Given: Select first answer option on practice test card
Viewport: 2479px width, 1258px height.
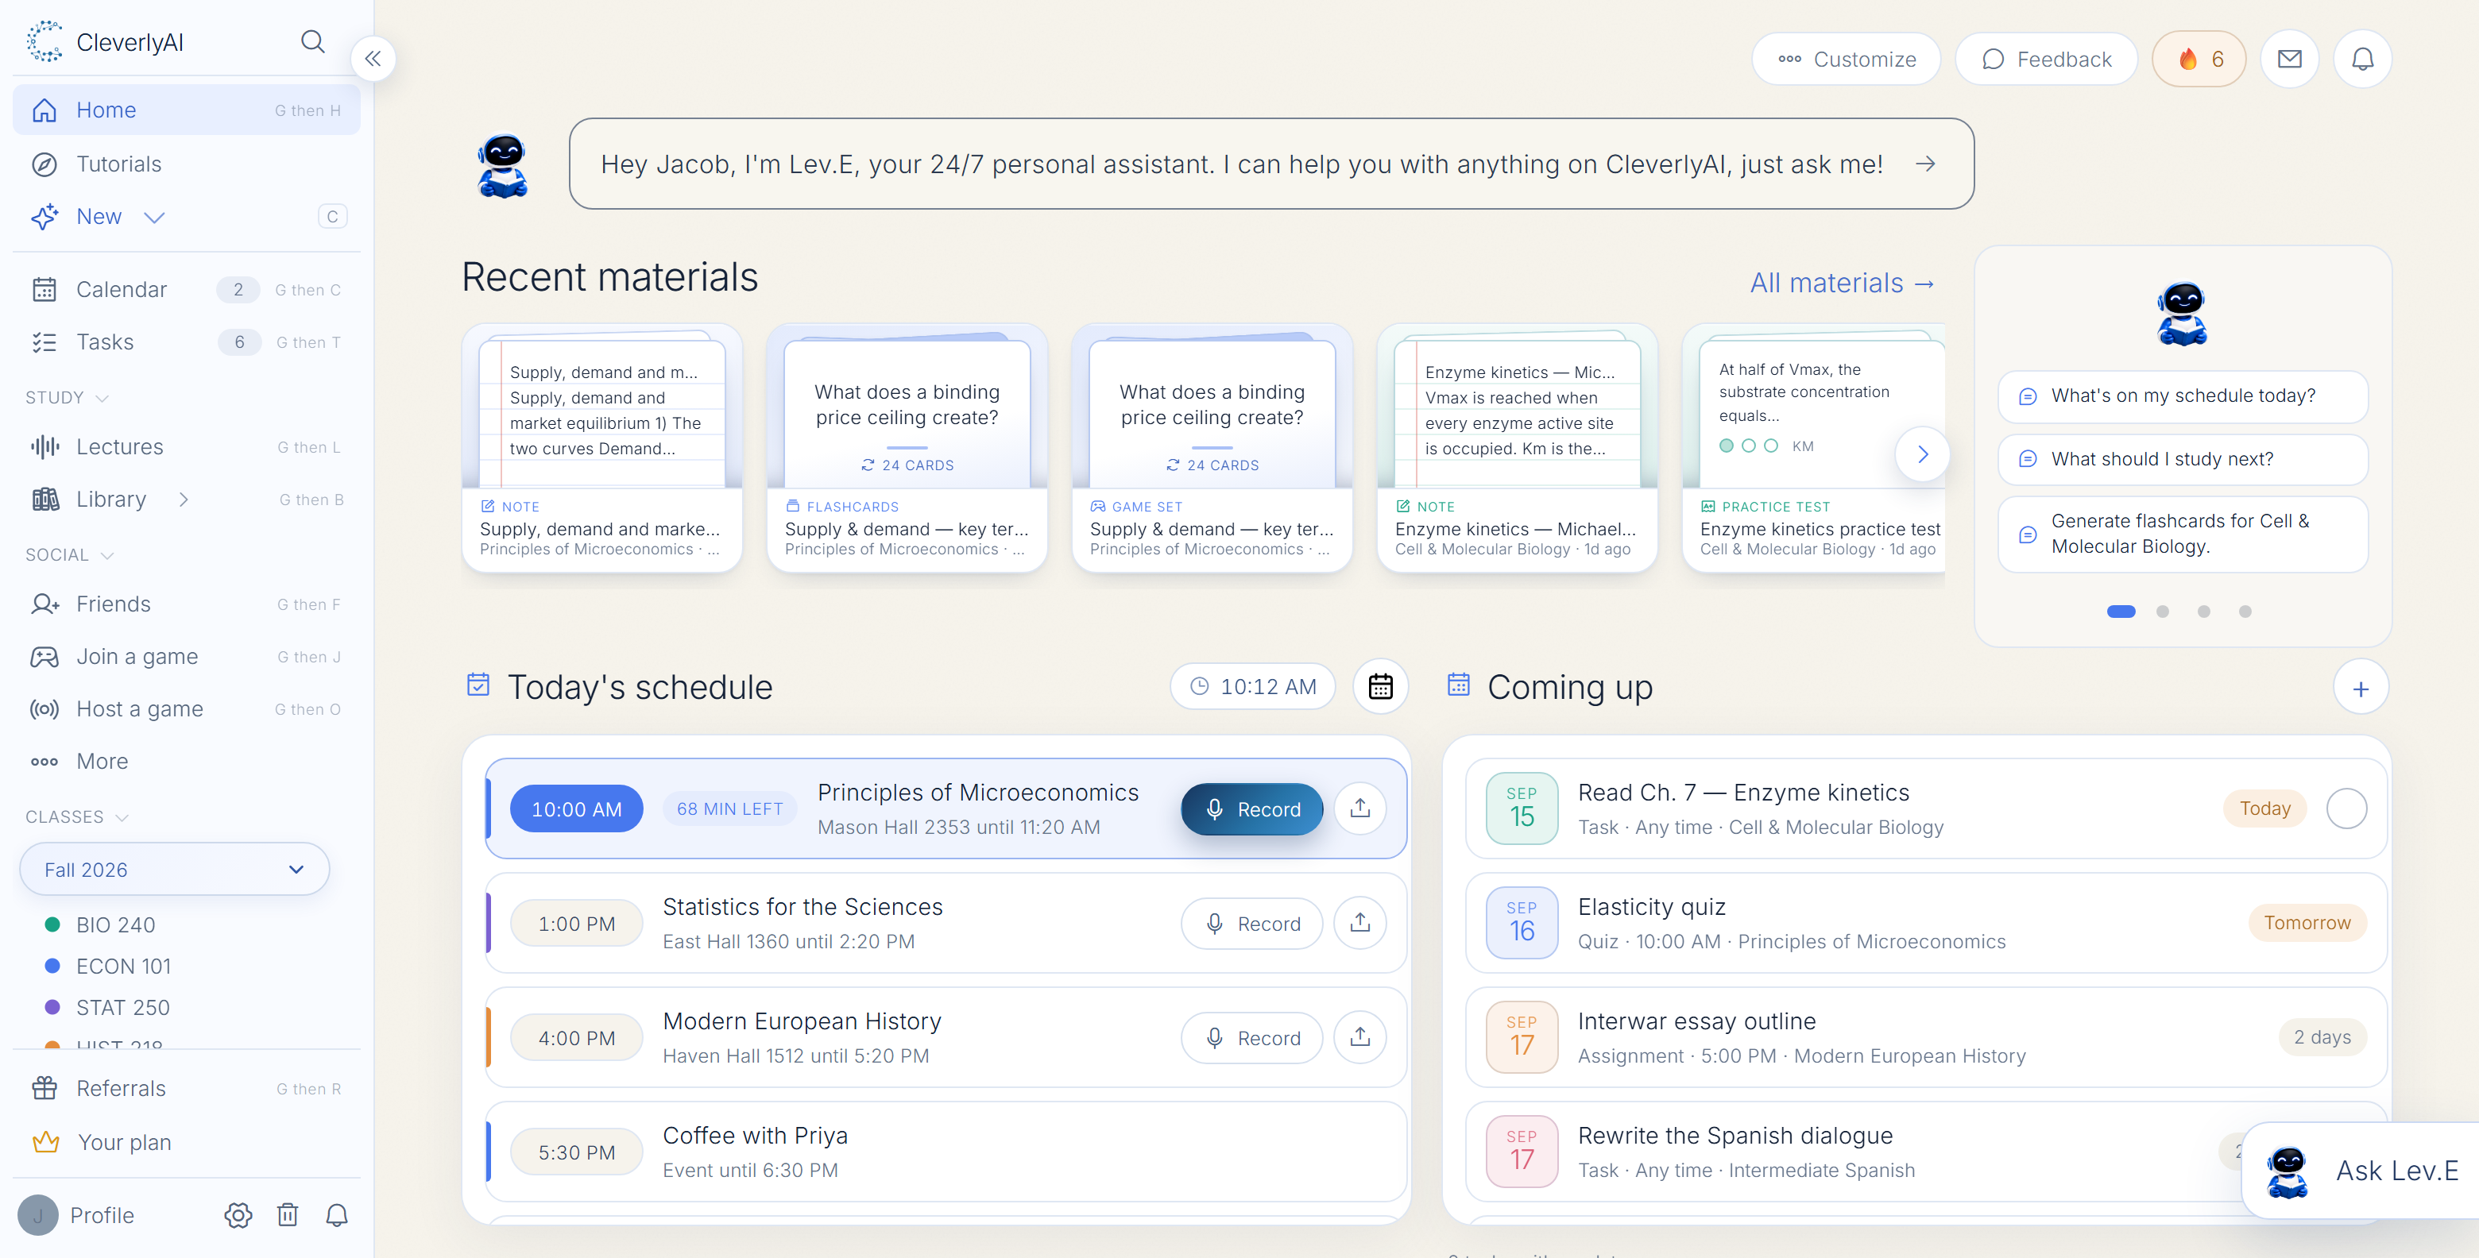Looking at the screenshot, I should (x=1726, y=446).
